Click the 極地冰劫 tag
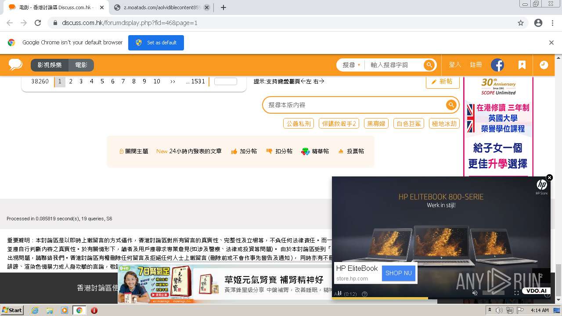562x316 pixels. click(x=444, y=123)
